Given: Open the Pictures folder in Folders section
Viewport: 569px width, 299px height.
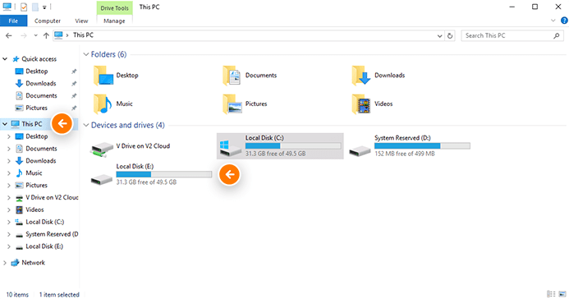Looking at the screenshot, I should click(245, 103).
